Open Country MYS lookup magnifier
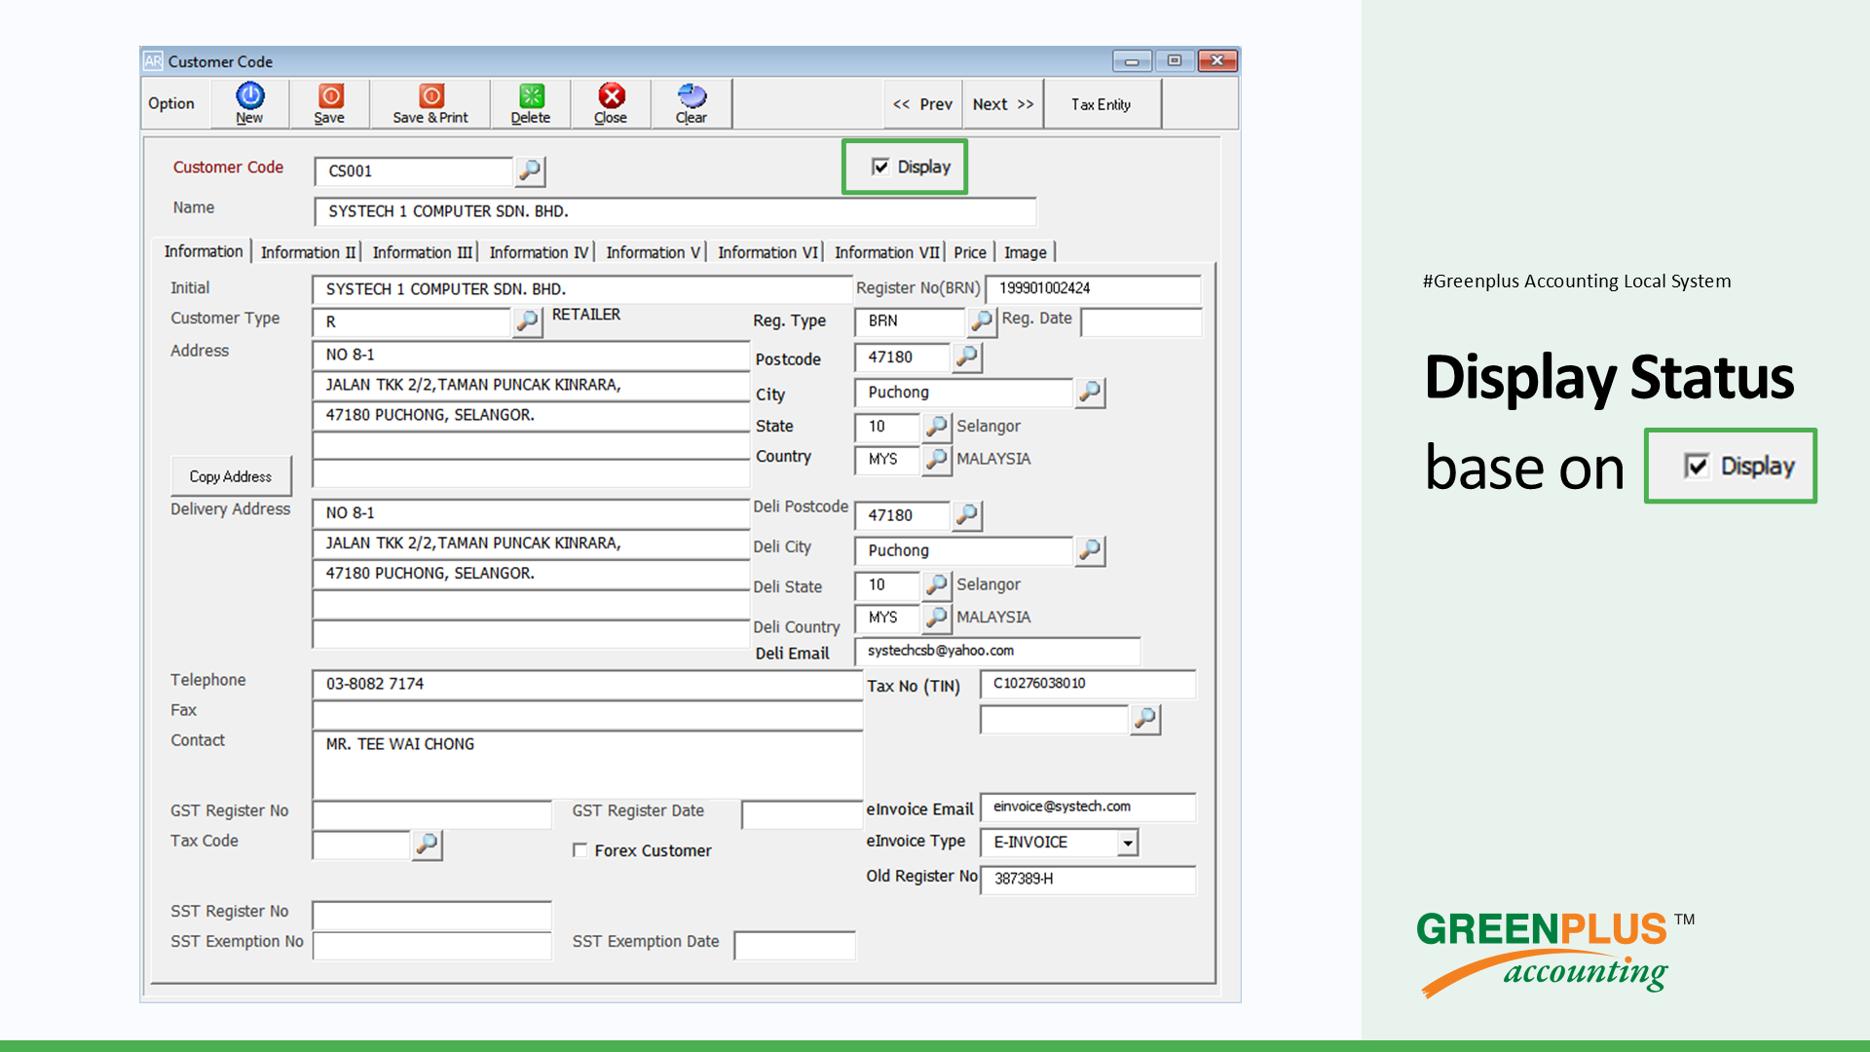The width and height of the screenshot is (1870, 1052). click(x=936, y=459)
